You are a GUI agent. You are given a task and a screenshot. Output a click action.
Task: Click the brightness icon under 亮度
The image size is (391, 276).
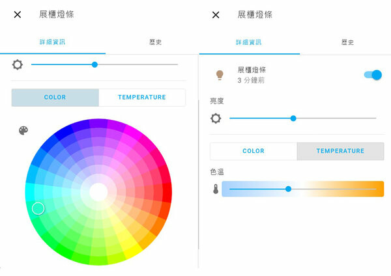[216, 118]
